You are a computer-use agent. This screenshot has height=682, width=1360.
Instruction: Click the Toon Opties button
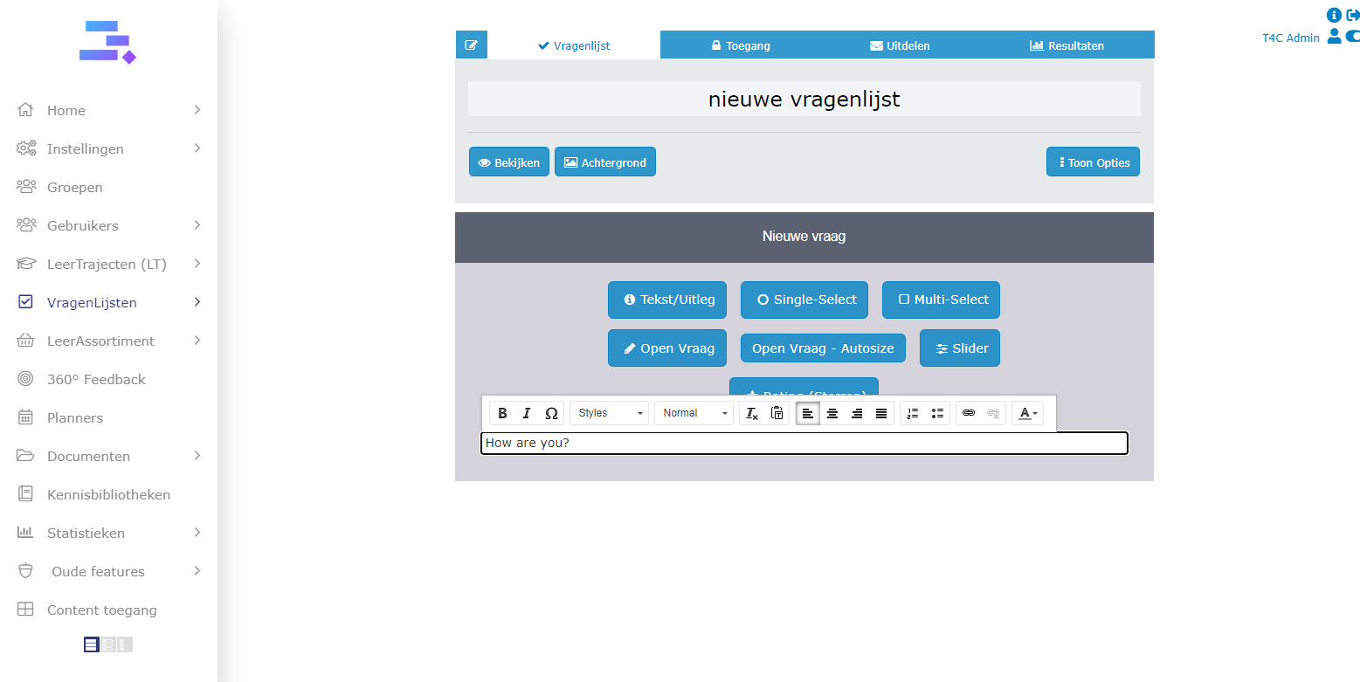coord(1093,162)
